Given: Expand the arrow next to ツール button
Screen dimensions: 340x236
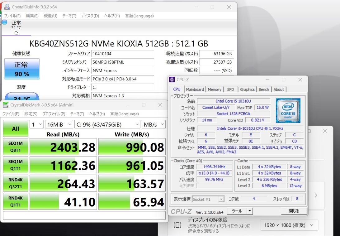Looking at the screenshot, I should pyautogui.click(x=250, y=211).
